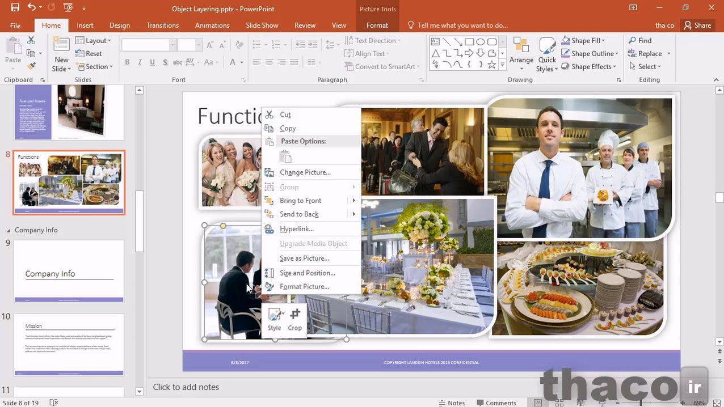Click Replace in the Editing group
The width and height of the screenshot is (724, 407).
tap(650, 53)
